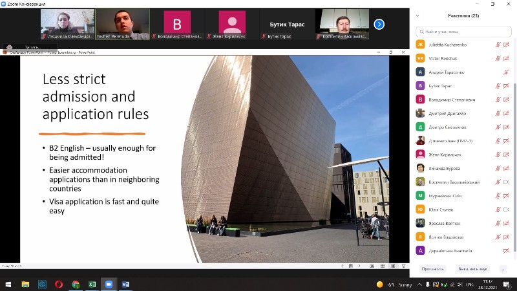
Task: Toggle microphone for Дмитро Ємельянов
Action: coord(498,127)
